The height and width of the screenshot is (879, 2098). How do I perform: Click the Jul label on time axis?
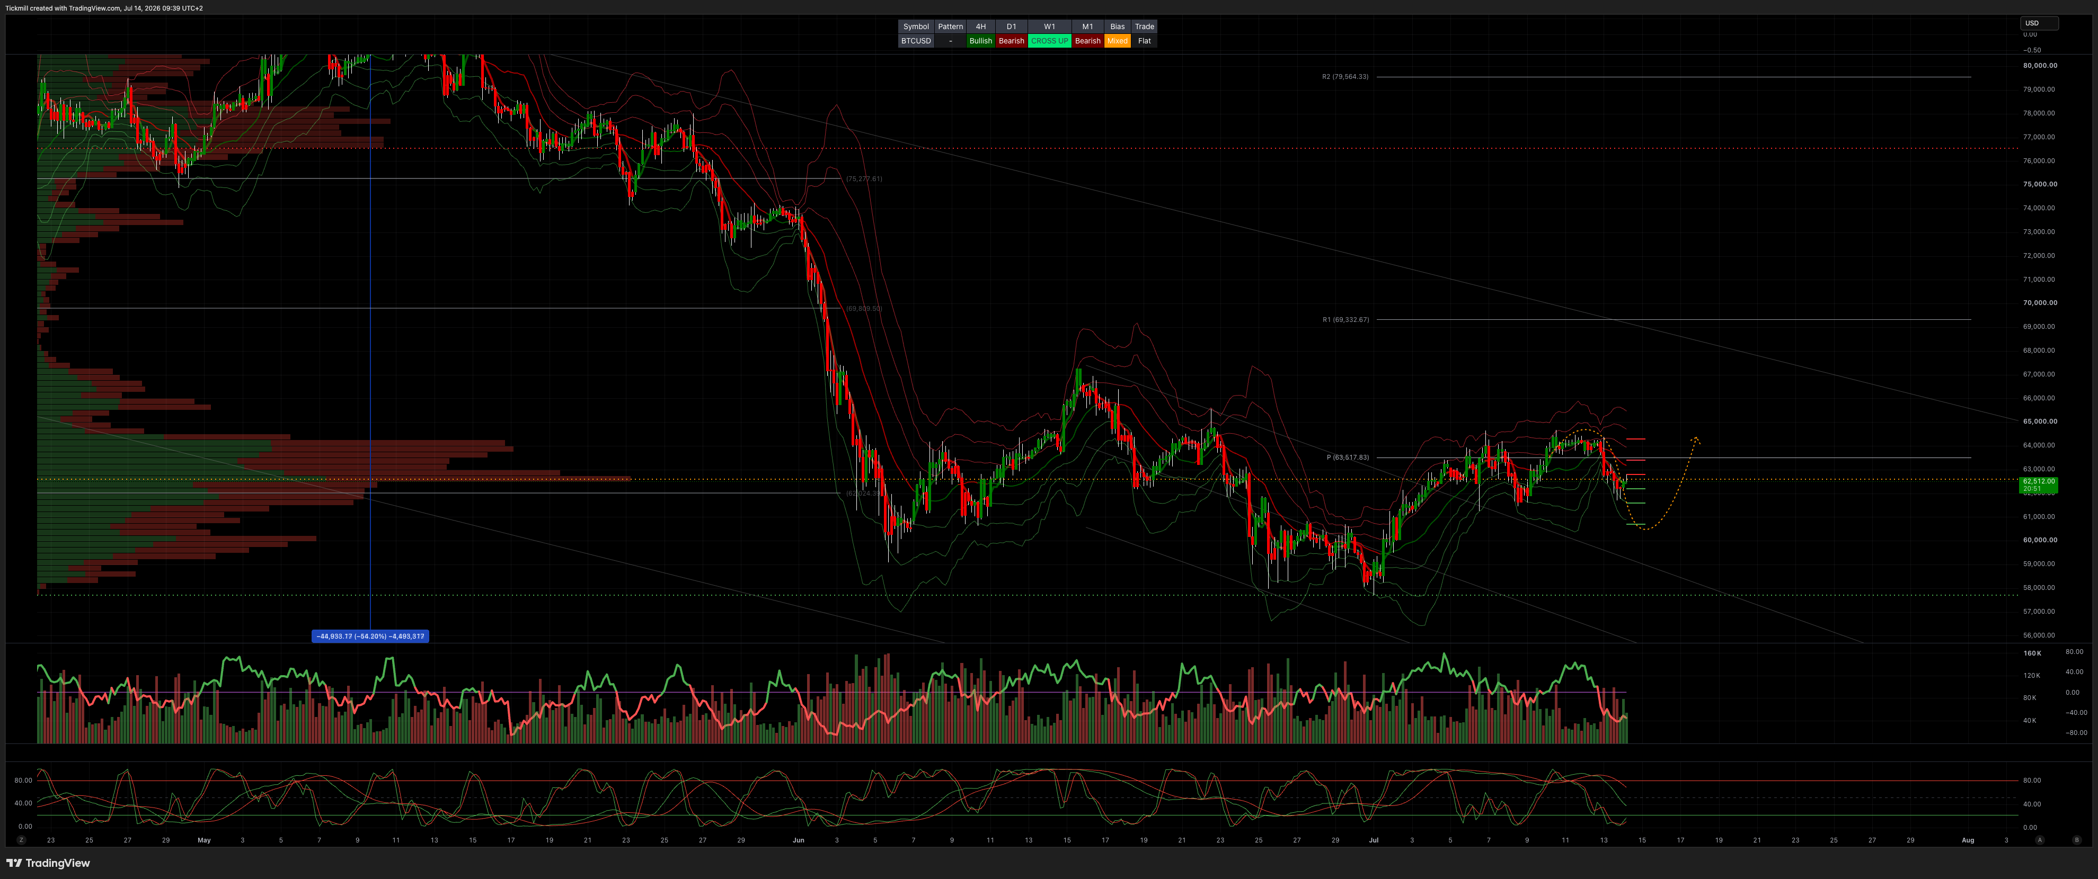[x=1373, y=840]
